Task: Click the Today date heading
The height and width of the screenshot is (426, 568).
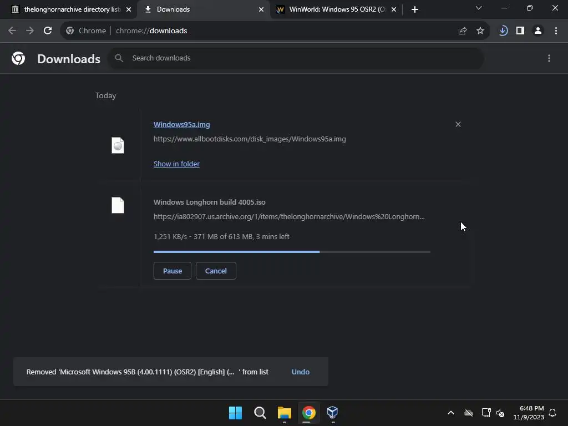Action: tap(105, 95)
